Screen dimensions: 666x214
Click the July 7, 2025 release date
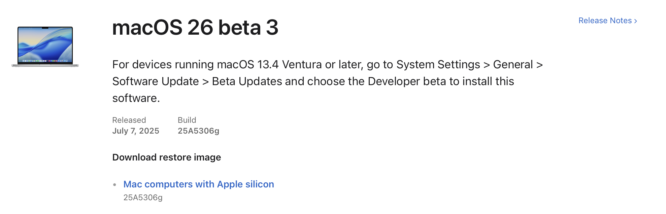coord(136,131)
